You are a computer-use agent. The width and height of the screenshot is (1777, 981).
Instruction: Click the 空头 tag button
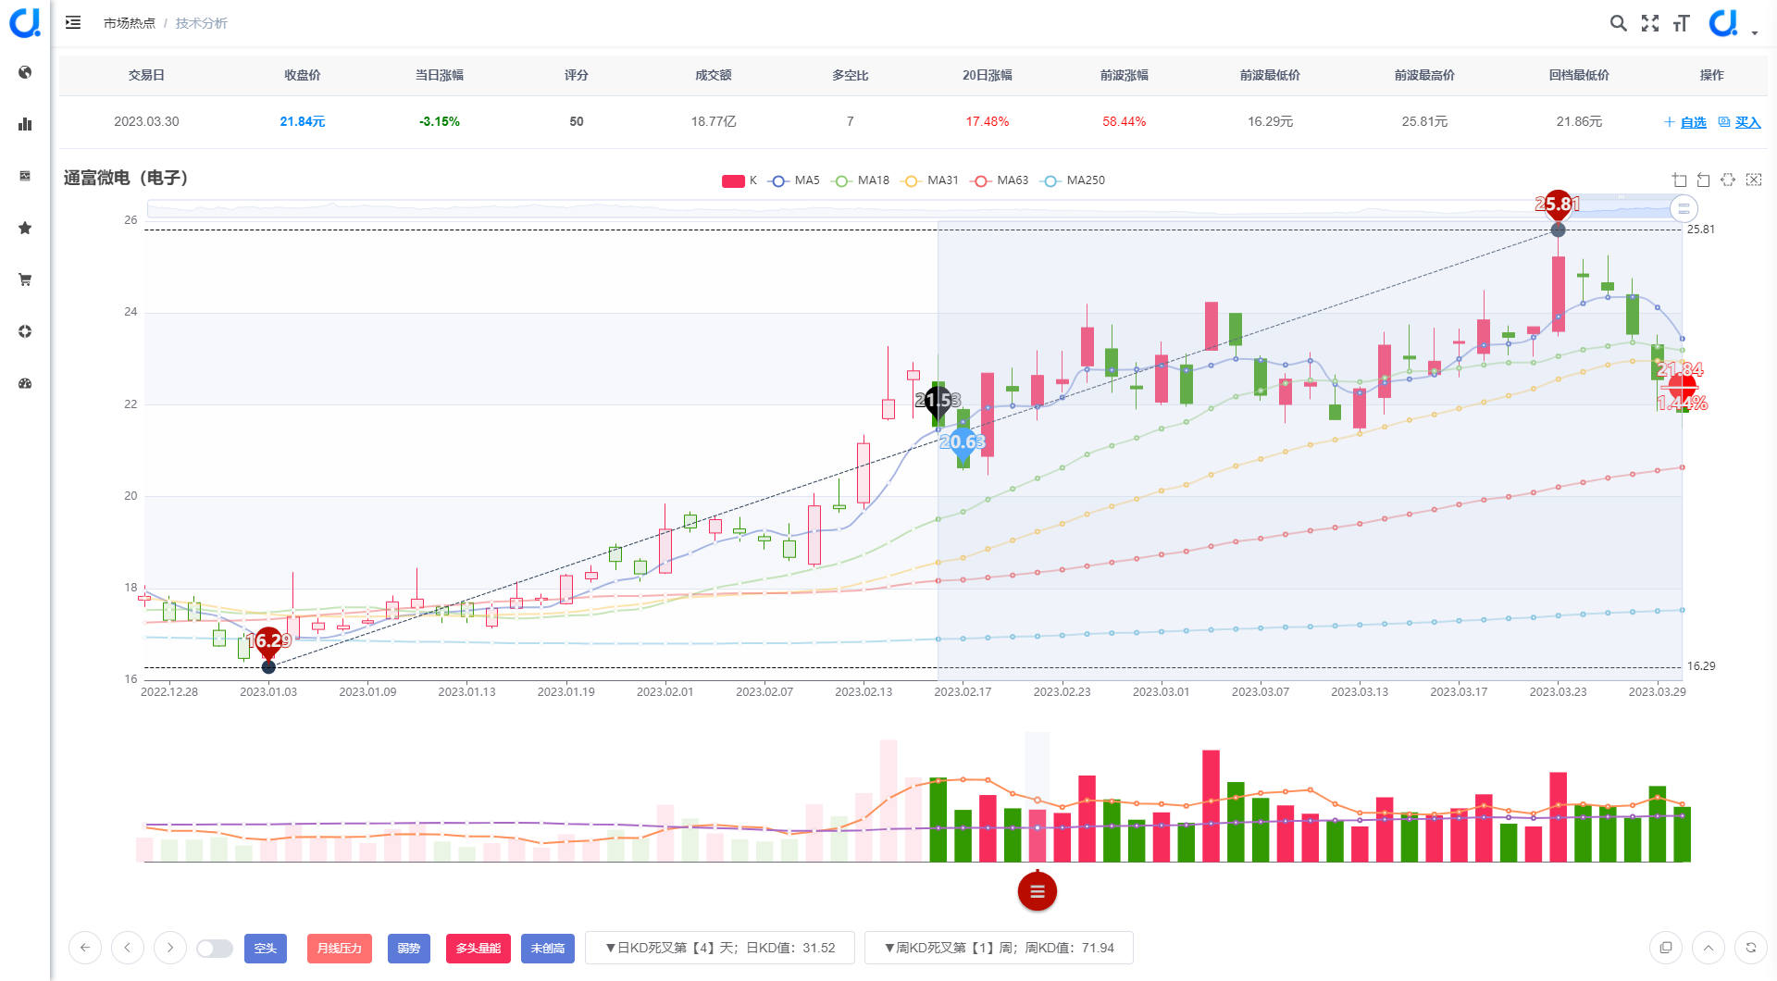[266, 949]
